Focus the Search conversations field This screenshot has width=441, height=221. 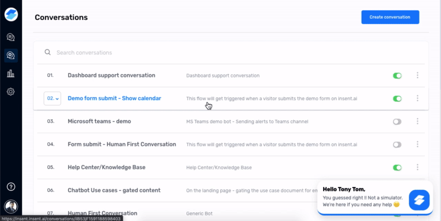pos(230,52)
